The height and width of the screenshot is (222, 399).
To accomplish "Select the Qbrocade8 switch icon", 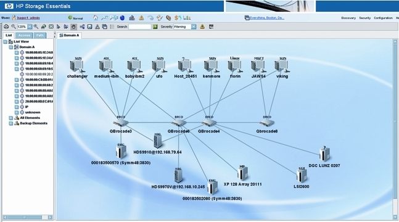I will point(266,123).
